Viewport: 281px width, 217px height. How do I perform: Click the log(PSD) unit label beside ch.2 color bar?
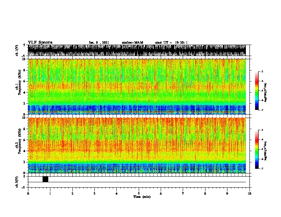pos(266,151)
